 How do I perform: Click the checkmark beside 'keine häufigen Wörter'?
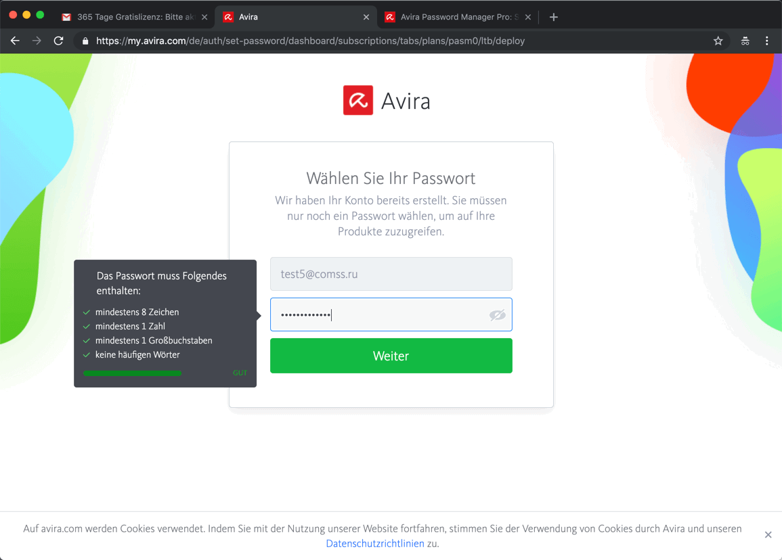(x=86, y=354)
